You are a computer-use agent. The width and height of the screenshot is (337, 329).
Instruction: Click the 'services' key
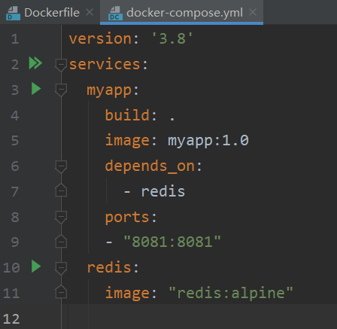click(105, 64)
